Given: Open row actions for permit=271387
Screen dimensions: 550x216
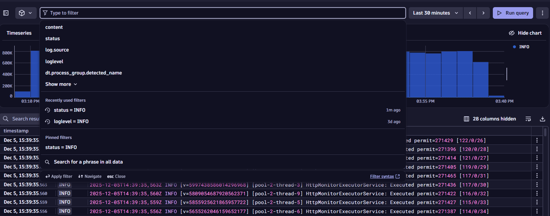Looking at the screenshot, I should pos(537,211).
